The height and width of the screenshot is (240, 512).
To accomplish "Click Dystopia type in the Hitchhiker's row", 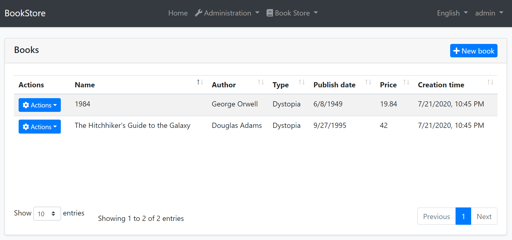I will pyautogui.click(x=286, y=126).
